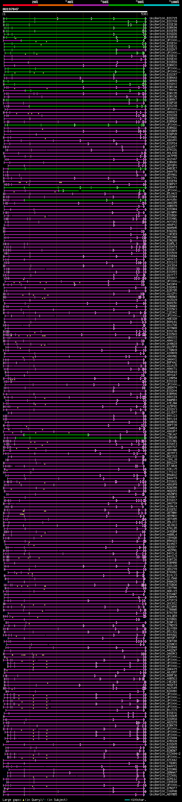The image size is (182, 802).
Task: Click the UniRef100_B3S2X8 label
Action: (x=163, y=106)
